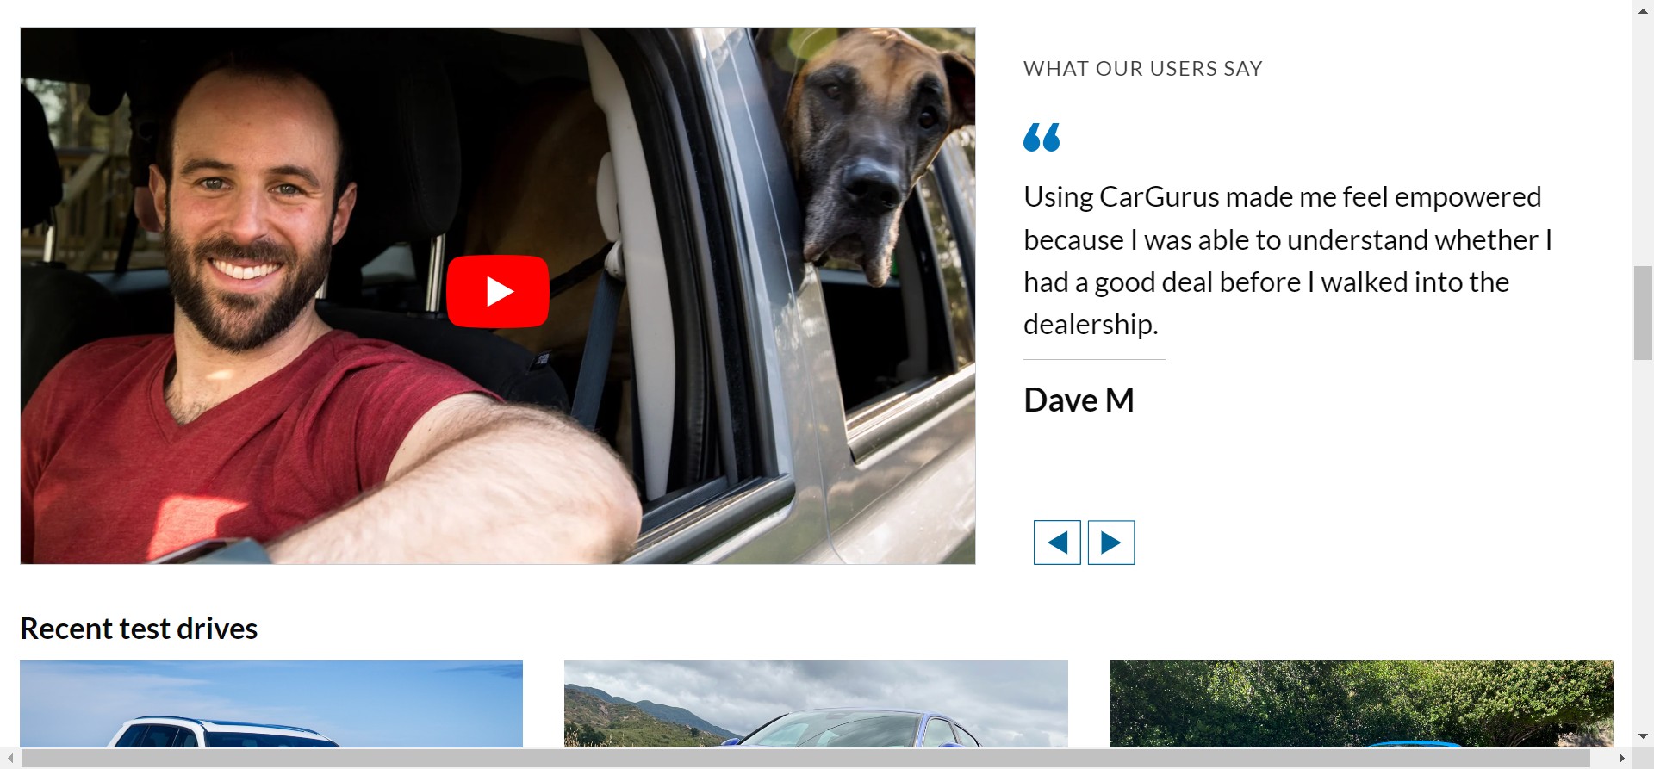This screenshot has height=769, width=1654.
Task: Advance to the next user testimonial
Action: pos(1111,543)
